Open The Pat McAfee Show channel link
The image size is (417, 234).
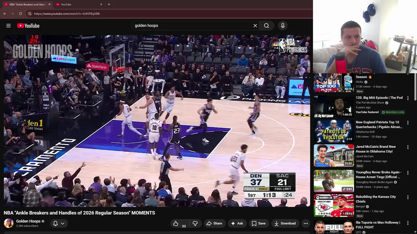coord(370,103)
